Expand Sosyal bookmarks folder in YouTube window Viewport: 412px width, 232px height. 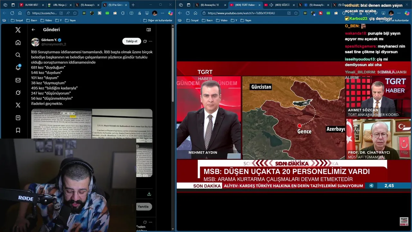192,20
